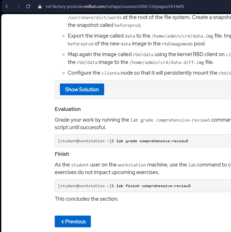This screenshot has width=231, height=232.
Task: Click the Evaluation heading
Action: (68, 109)
